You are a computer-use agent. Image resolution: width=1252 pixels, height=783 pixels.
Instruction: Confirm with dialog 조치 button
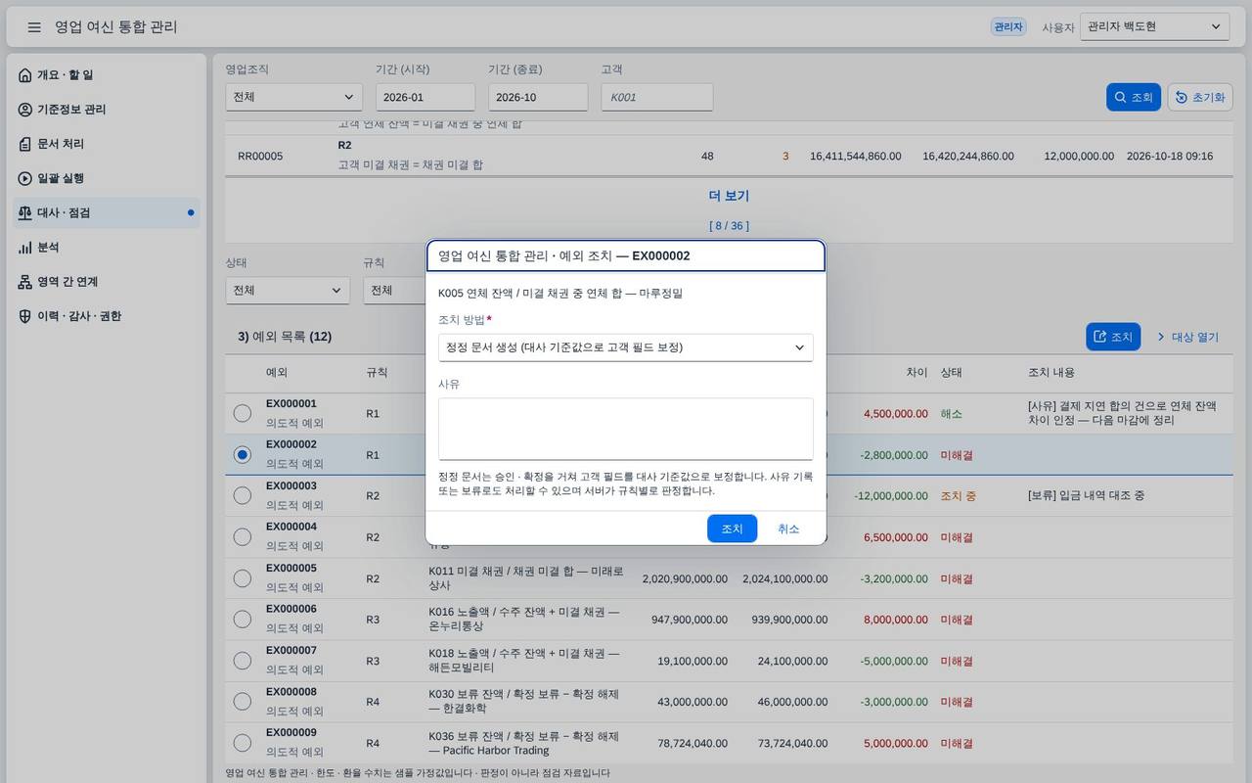coord(732,529)
